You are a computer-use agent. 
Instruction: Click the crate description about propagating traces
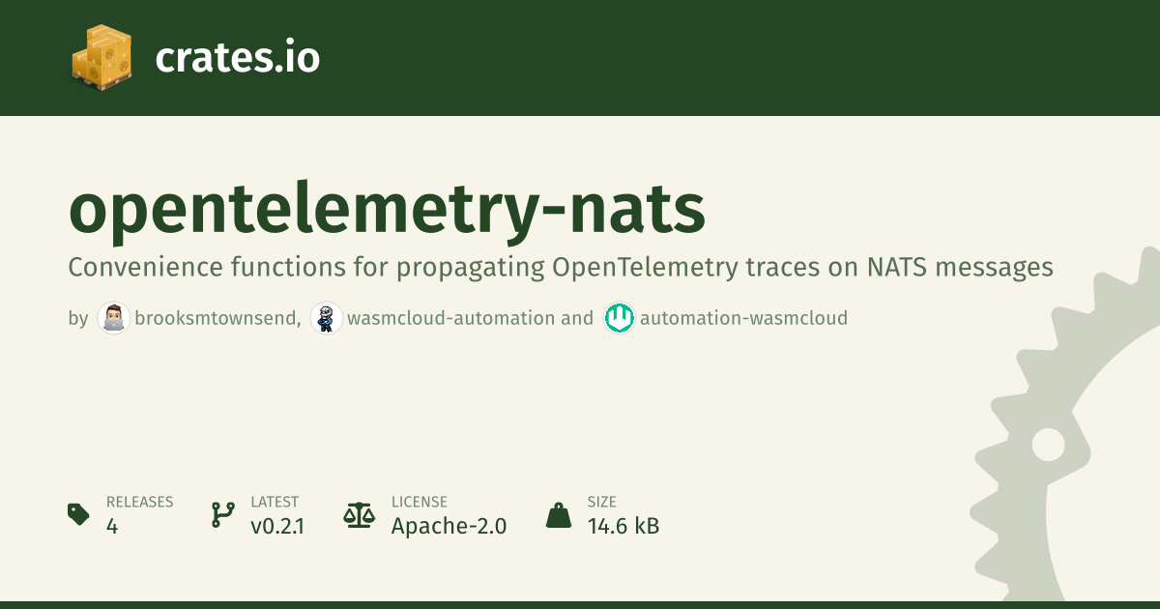[560, 267]
